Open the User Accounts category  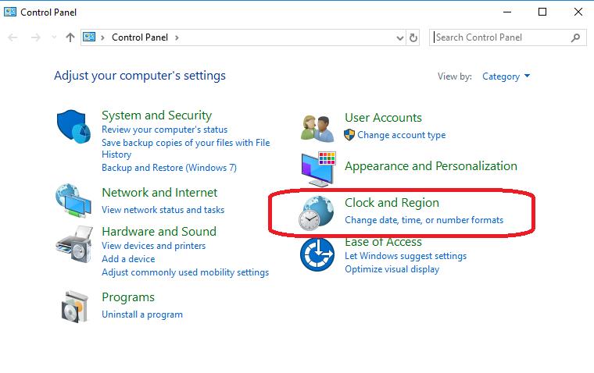click(383, 118)
